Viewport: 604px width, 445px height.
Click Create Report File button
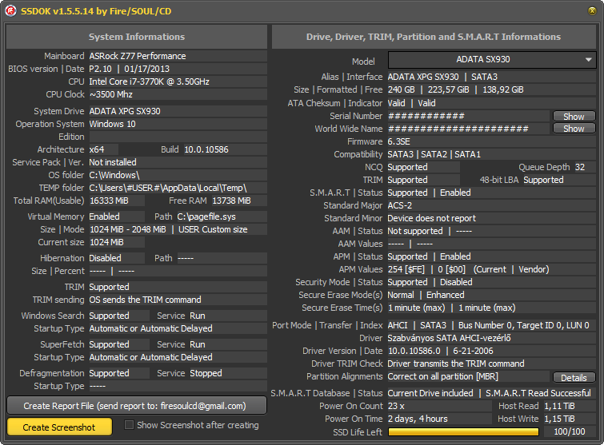pos(137,406)
